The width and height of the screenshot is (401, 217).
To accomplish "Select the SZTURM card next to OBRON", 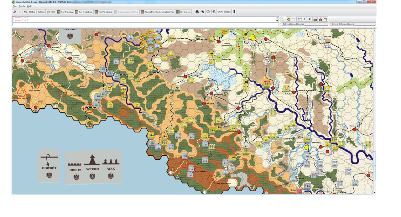I will [x=91, y=167].
